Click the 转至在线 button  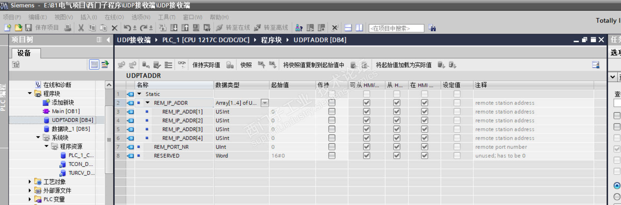(x=233, y=28)
